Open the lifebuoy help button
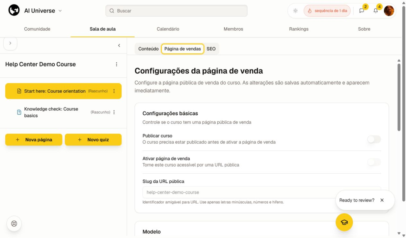Viewport: 406px width, 238px height. pyautogui.click(x=14, y=223)
